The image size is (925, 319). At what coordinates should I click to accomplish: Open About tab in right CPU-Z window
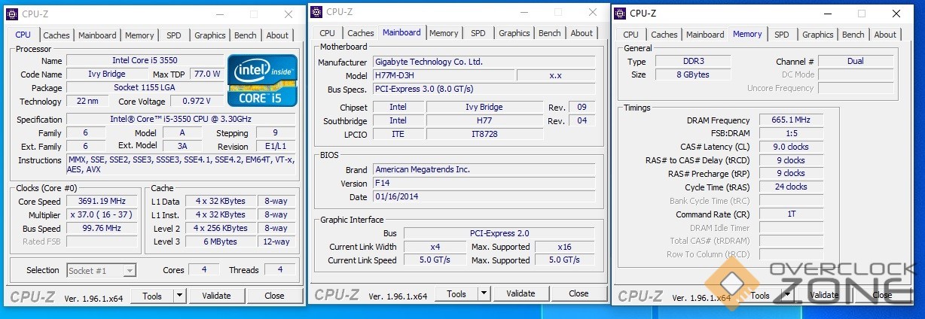[885, 35]
